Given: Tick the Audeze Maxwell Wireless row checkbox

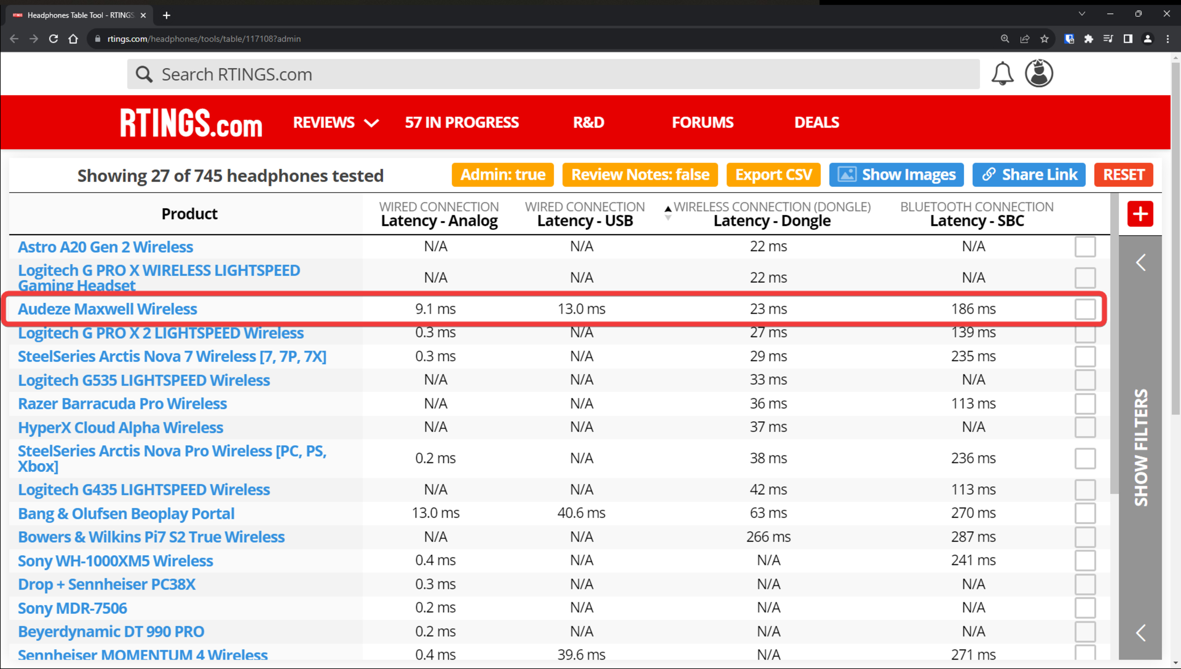Looking at the screenshot, I should click(x=1085, y=309).
